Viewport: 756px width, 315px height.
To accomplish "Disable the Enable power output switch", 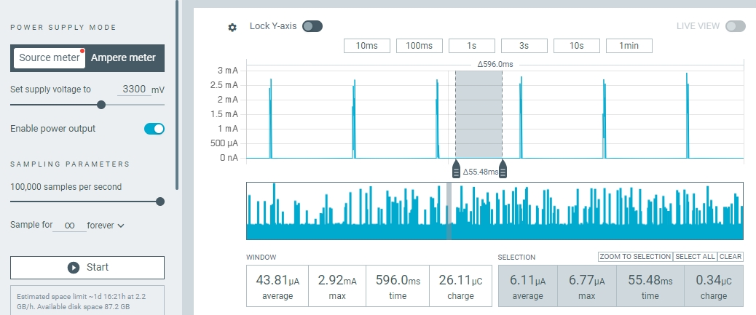I will (154, 129).
